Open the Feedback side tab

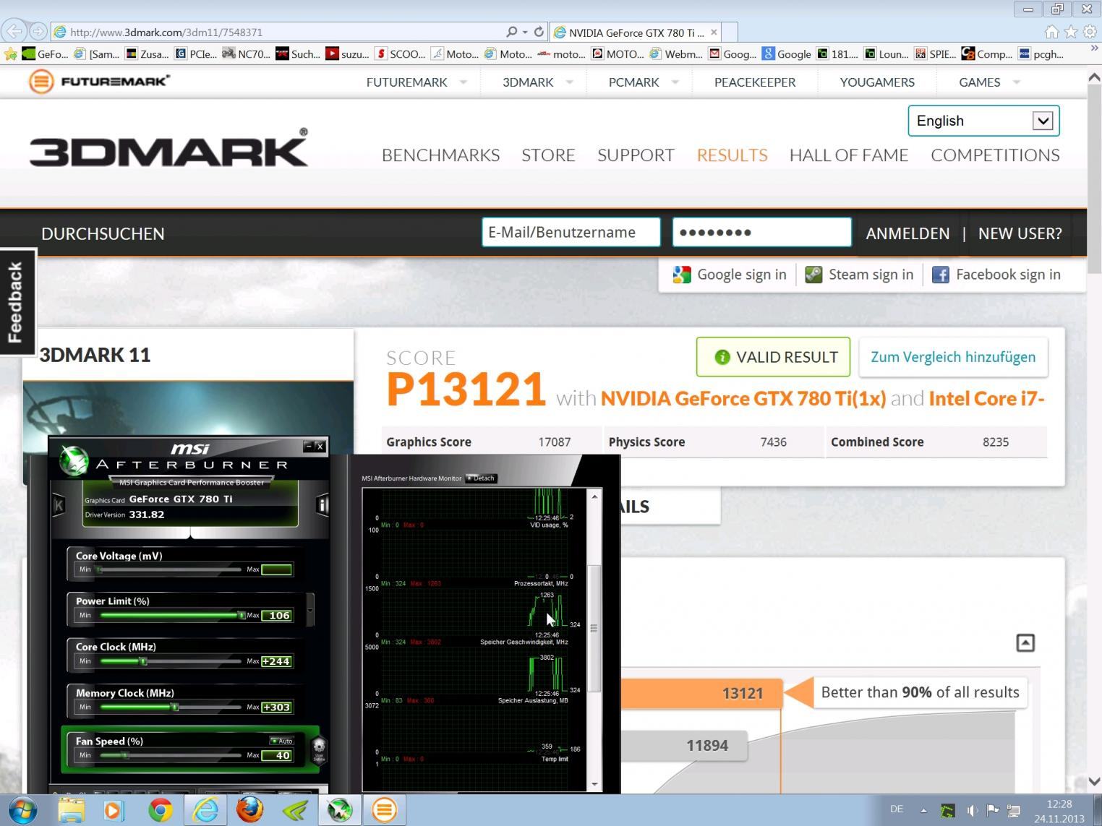pos(17,302)
